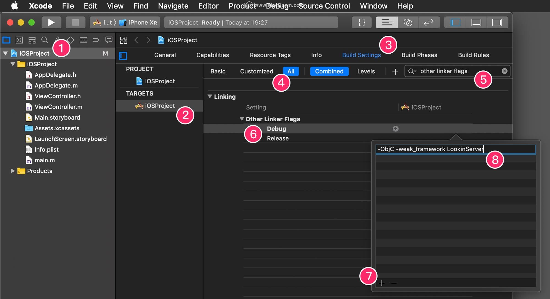Image resolution: width=550 pixels, height=299 pixels.
Task: Collapse the Other Linker Flags setting
Action: click(x=242, y=119)
